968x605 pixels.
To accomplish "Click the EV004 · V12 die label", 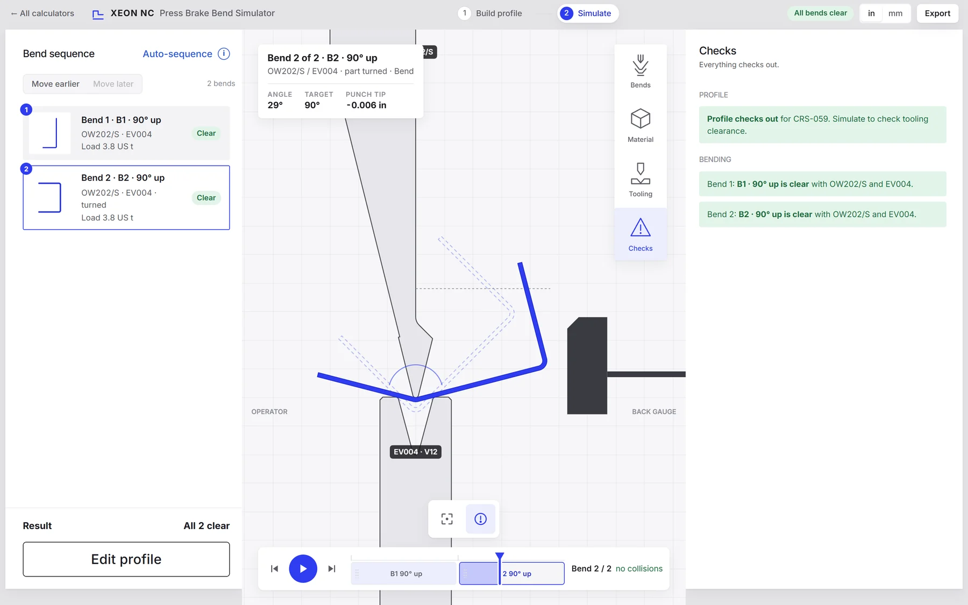I will (x=416, y=452).
